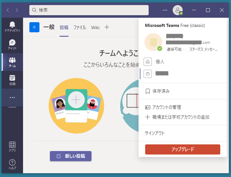Open the 会議 meetings calendar
The image size is (231, 177).
pyautogui.click(x=12, y=80)
